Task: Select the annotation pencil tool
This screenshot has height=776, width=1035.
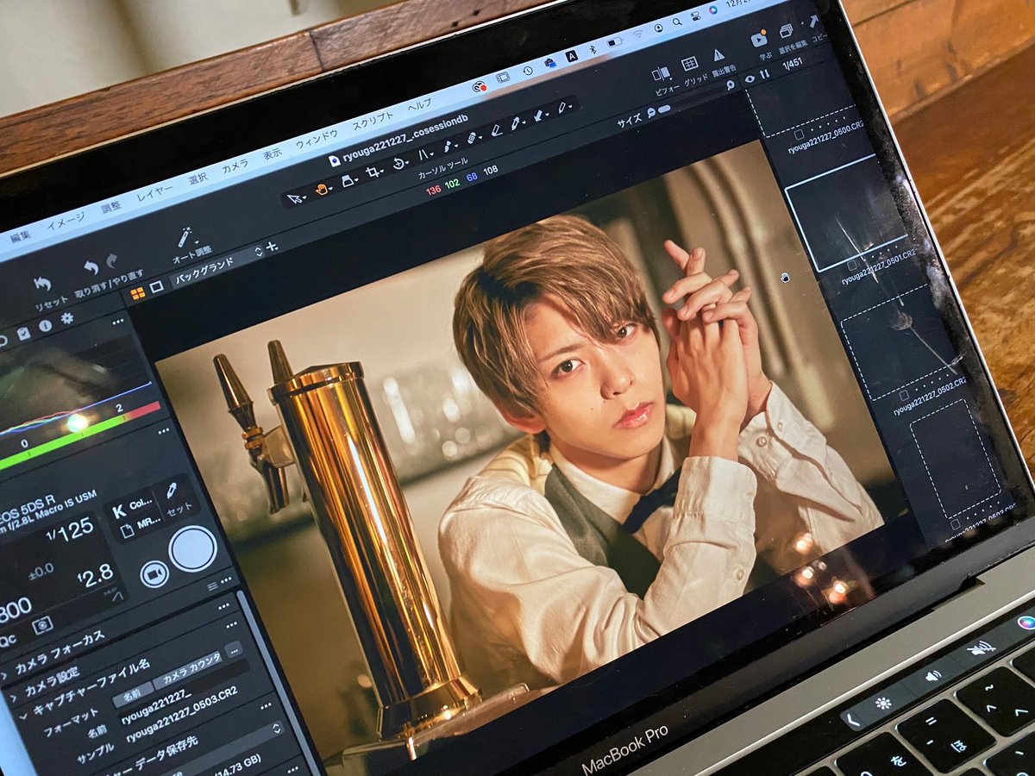Action: point(564,107)
